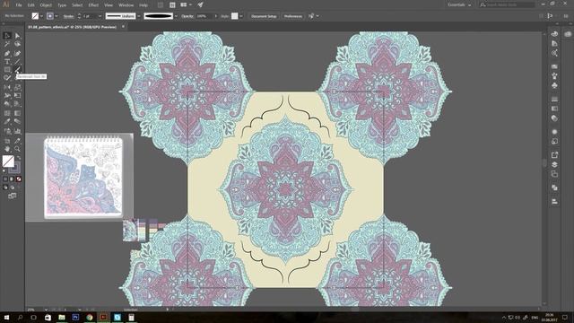Open the Window menu
Screen dimensions: 574x323
point(126,5)
